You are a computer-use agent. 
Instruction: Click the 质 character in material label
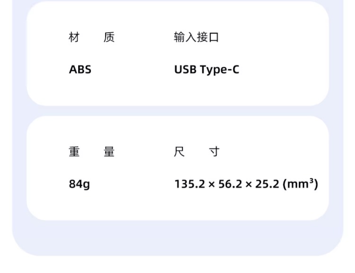tap(109, 37)
